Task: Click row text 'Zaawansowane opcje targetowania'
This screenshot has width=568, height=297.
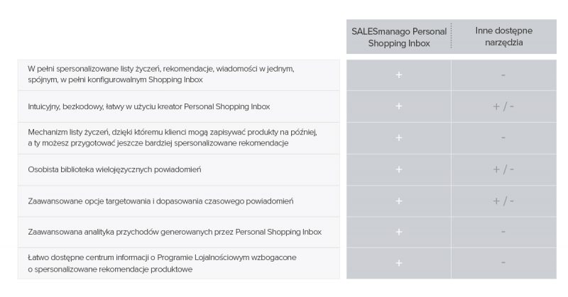Action: tap(160, 201)
